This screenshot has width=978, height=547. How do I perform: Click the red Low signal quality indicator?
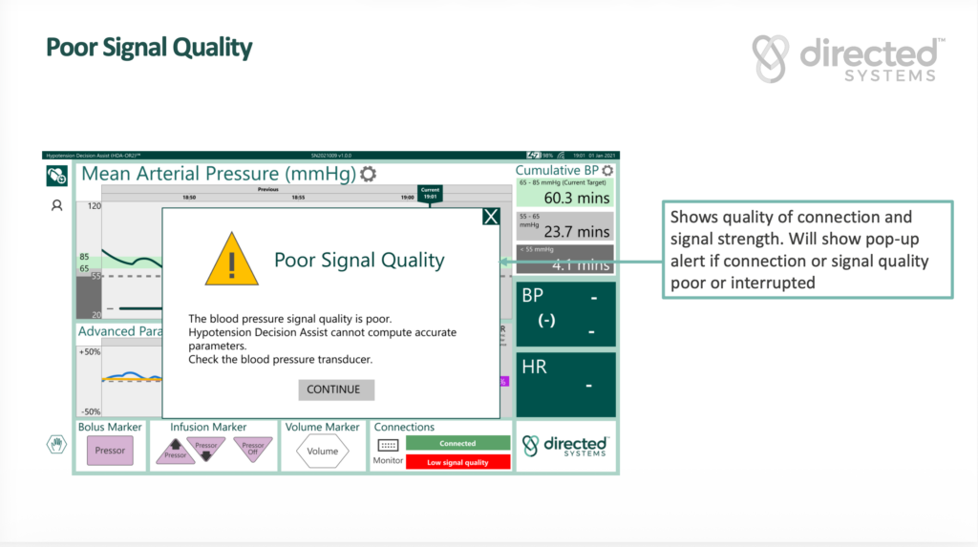pos(457,462)
